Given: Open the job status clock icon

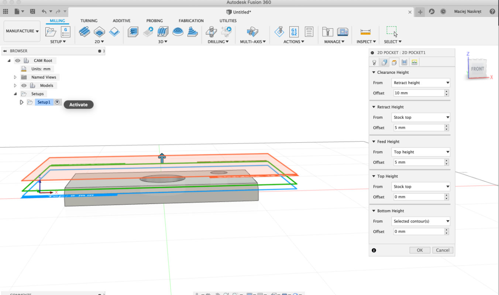Looking at the screenshot, I should (x=443, y=12).
